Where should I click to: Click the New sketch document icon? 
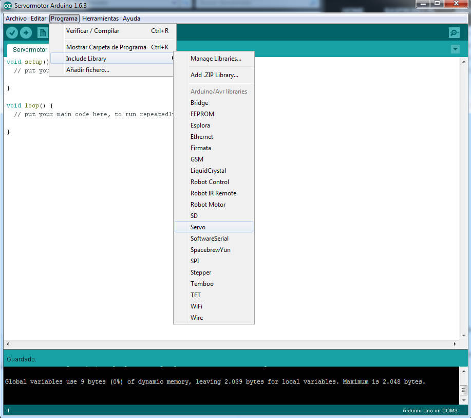(43, 32)
